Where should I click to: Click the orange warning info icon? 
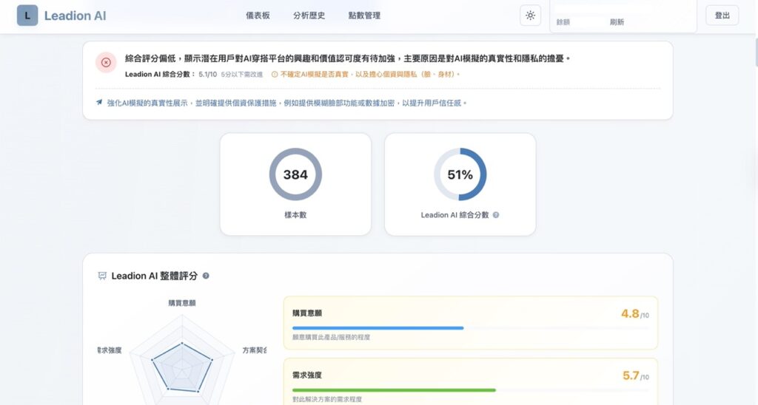(x=275, y=75)
